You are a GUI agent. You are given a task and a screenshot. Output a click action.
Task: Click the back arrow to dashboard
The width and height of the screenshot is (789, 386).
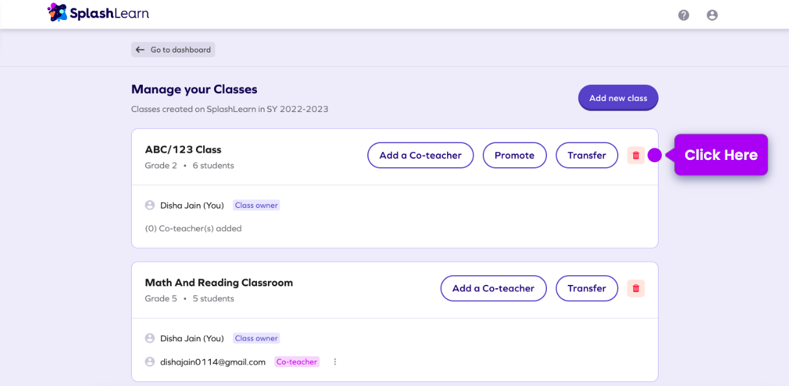click(140, 50)
